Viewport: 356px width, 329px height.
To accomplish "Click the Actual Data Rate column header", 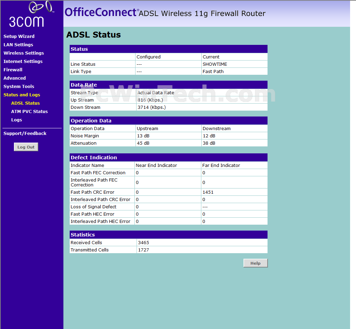I will coord(156,93).
